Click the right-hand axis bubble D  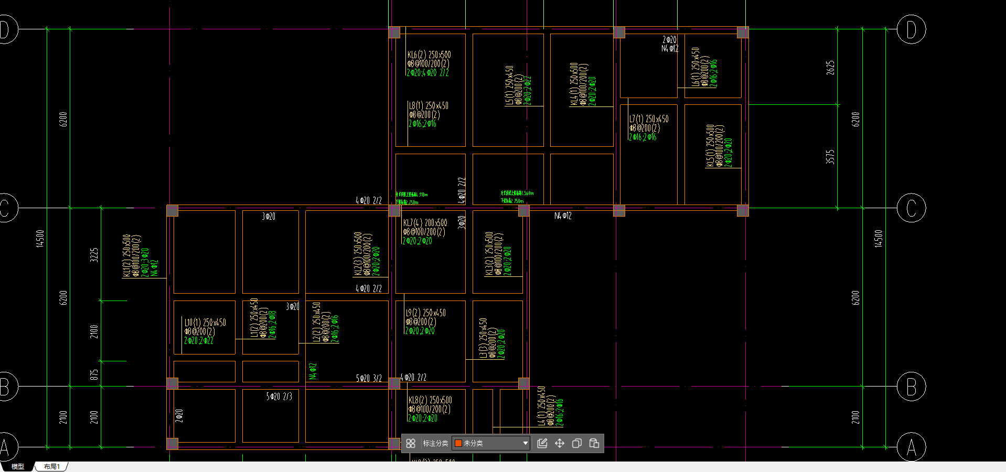tap(911, 29)
